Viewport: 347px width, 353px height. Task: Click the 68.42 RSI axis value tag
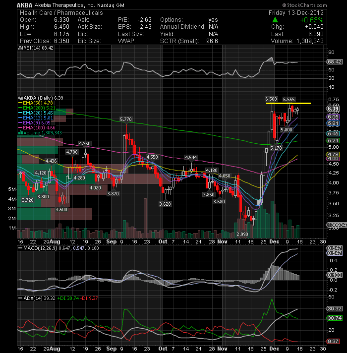click(x=335, y=61)
